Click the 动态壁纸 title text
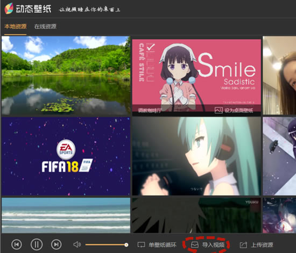This screenshot has height=253, width=296. 33,9
